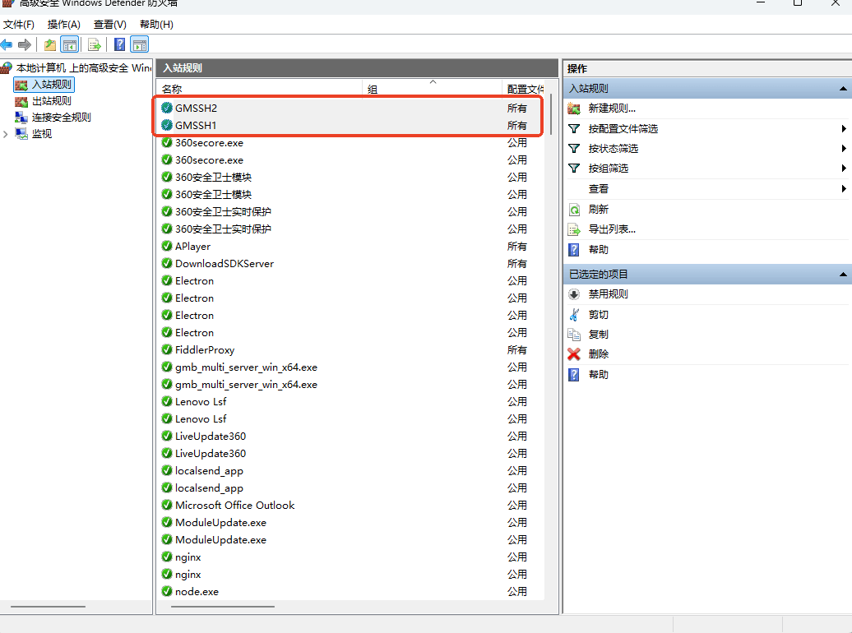The image size is (852, 633).
Task: Select the APlayer rule row
Action: [x=350, y=246]
